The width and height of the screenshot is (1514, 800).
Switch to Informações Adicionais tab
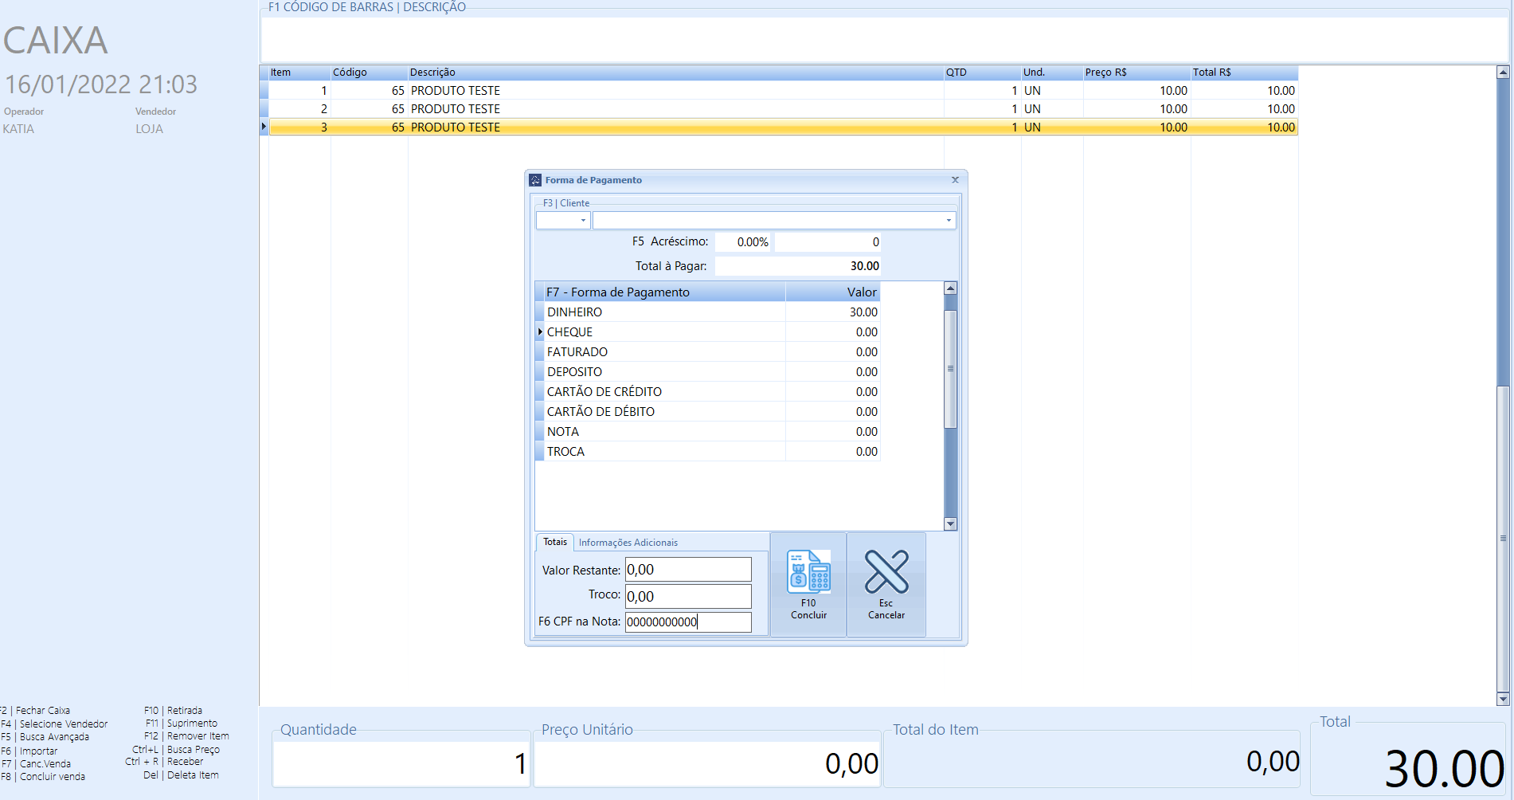[628, 543]
